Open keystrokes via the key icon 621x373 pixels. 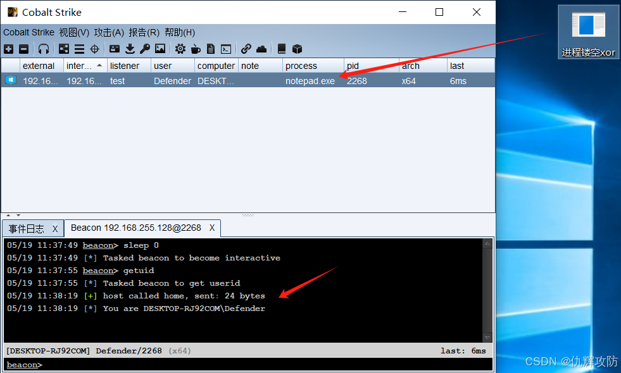145,49
